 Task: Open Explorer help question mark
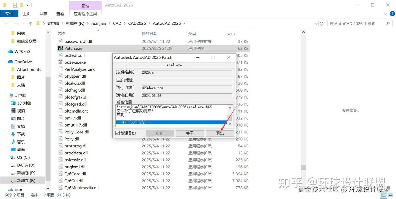click(392, 13)
